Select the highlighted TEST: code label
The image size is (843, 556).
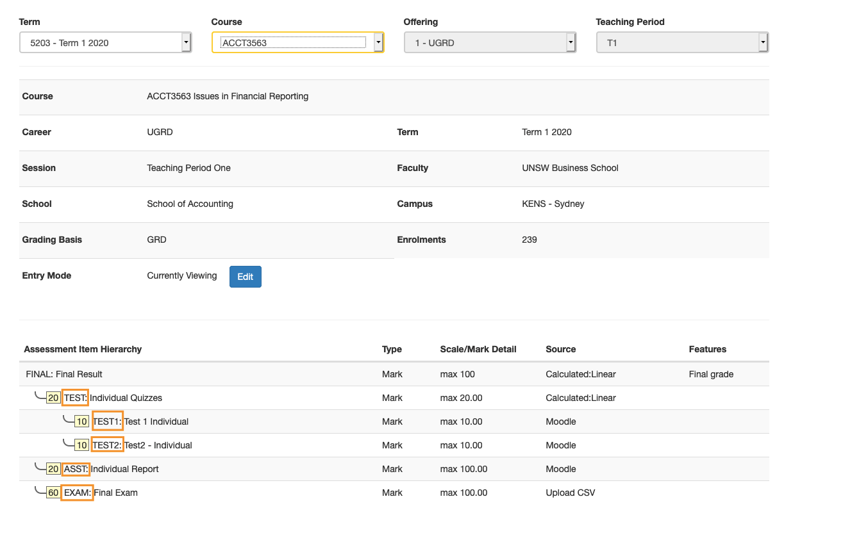click(76, 398)
